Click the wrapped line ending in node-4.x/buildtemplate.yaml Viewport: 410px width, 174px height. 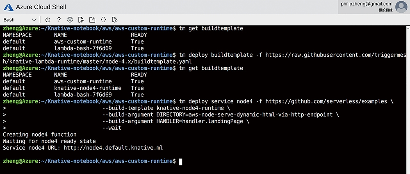tap(97, 62)
